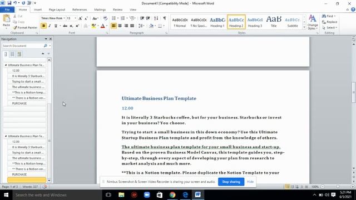The height and width of the screenshot is (200, 356).
Task: Apply the No Spacing style
Action: [x=199, y=22]
